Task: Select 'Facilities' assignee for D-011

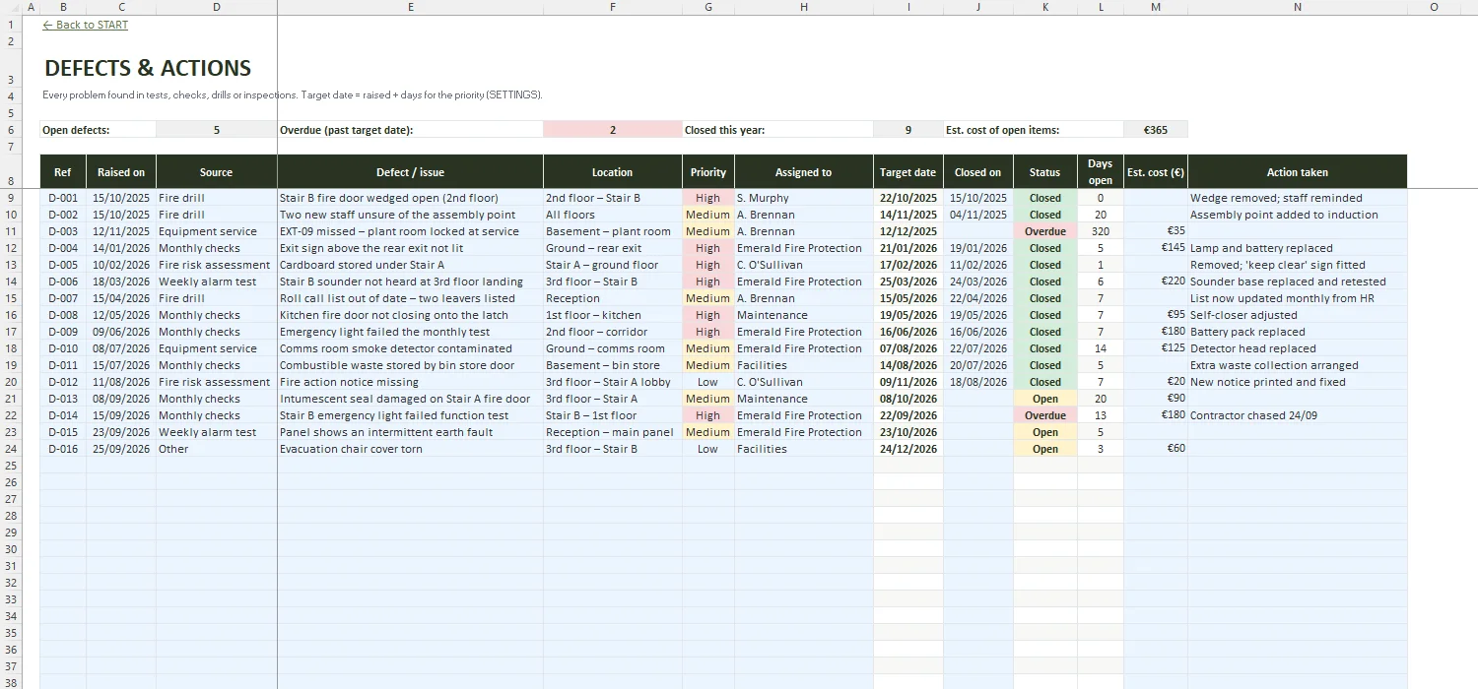Action: click(x=804, y=365)
